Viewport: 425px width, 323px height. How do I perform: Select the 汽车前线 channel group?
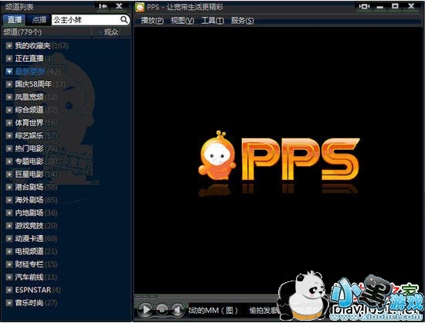[x=29, y=277]
